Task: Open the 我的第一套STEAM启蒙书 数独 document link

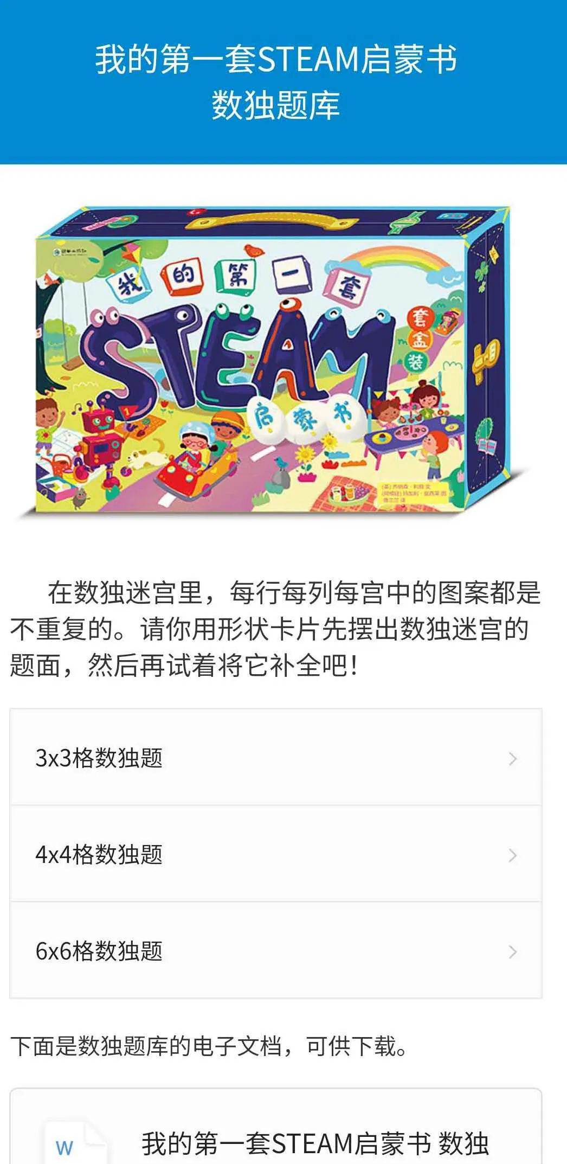Action: click(x=314, y=1143)
